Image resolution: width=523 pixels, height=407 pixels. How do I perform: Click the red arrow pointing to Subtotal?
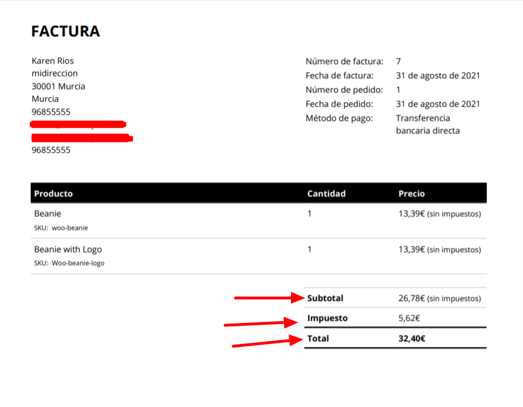269,297
